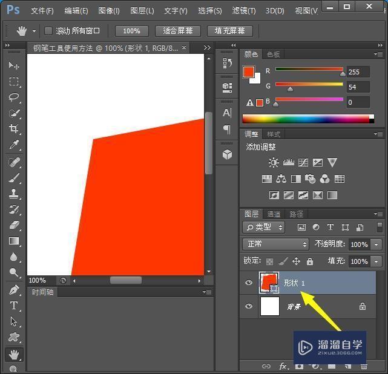The height and width of the screenshot is (374, 388).
Task: Select the Lasso tool
Action: click(14, 97)
